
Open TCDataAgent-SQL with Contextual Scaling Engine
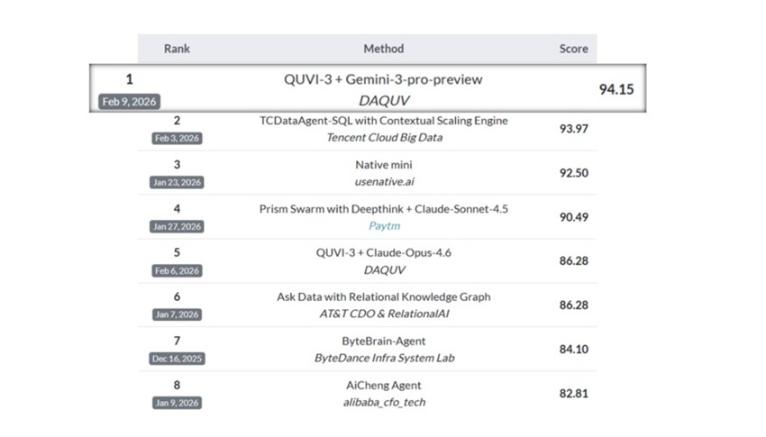point(383,121)
